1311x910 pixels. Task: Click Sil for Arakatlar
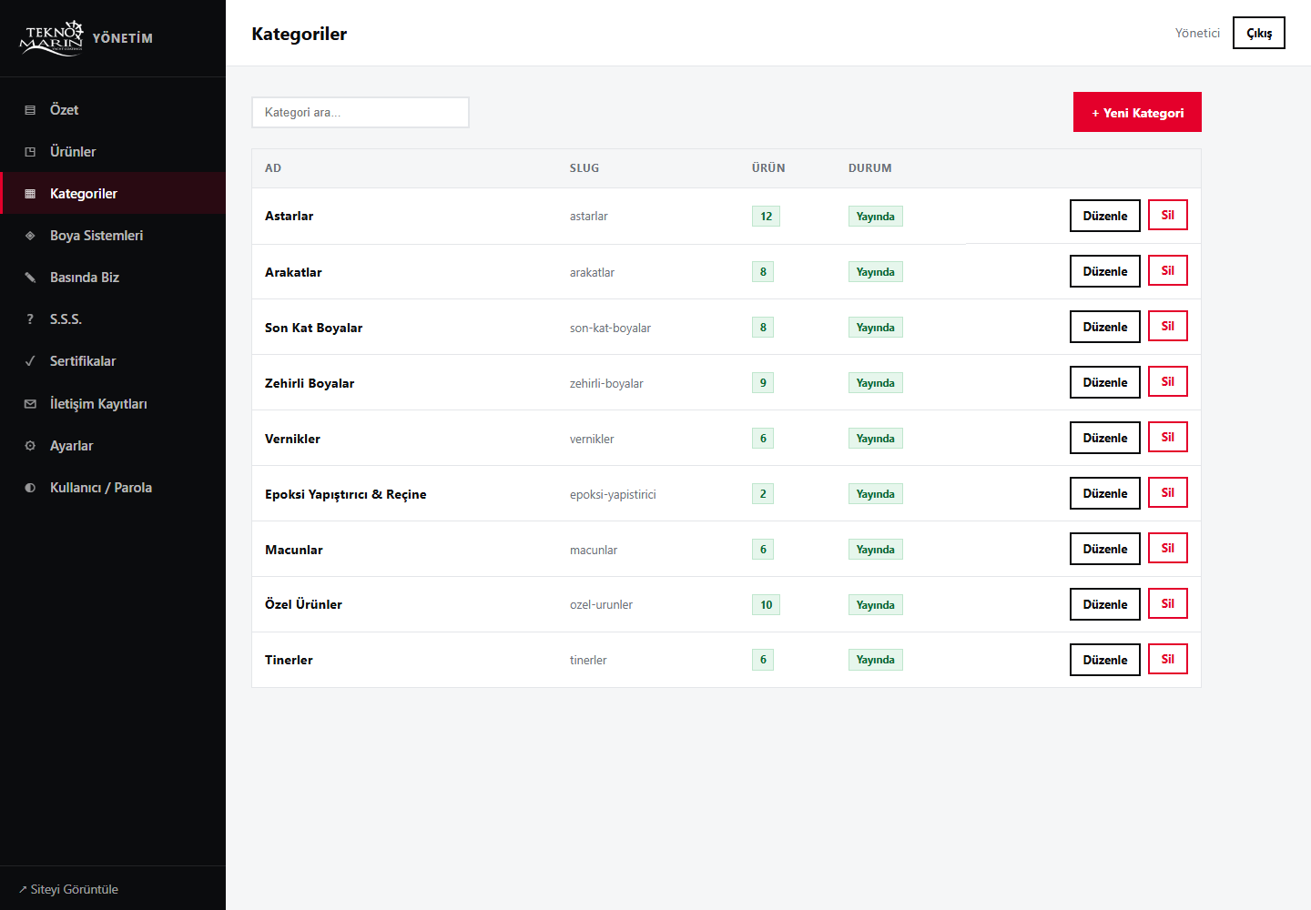[1168, 270]
